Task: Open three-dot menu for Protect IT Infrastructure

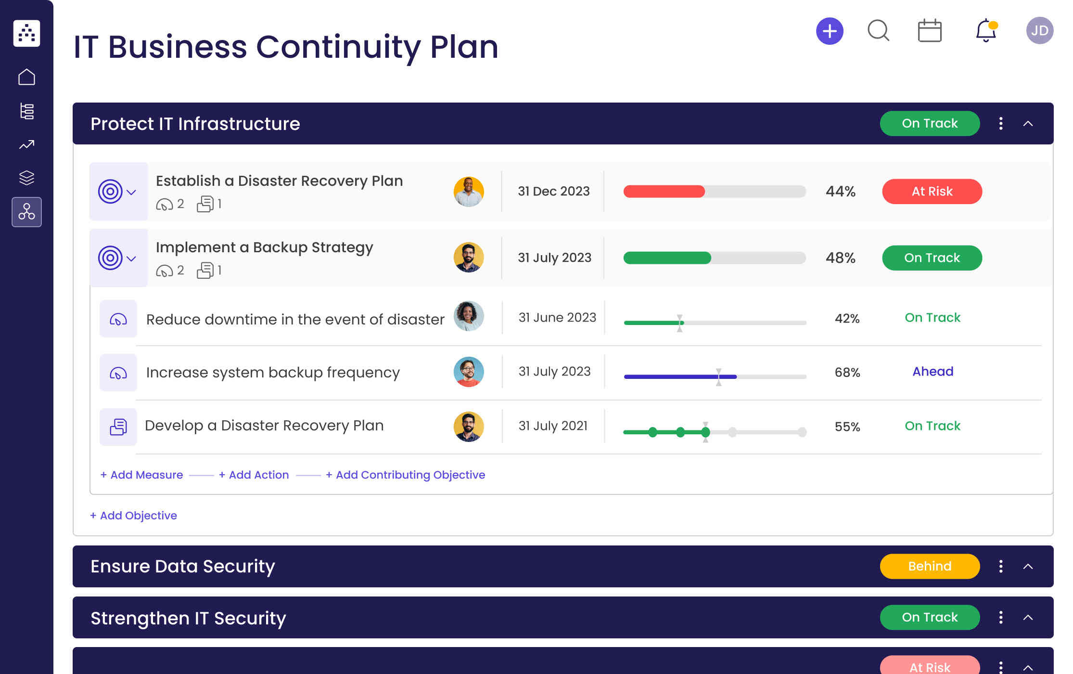Action: tap(1001, 123)
